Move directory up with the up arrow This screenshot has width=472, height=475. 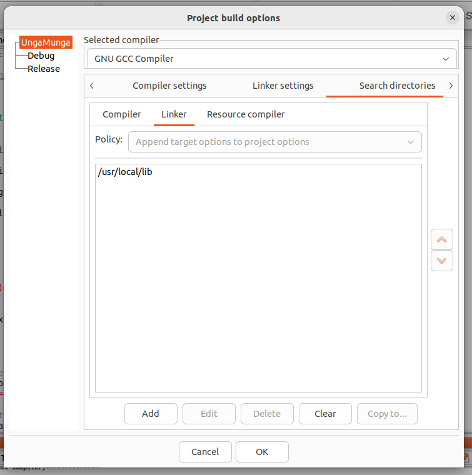[x=442, y=239]
